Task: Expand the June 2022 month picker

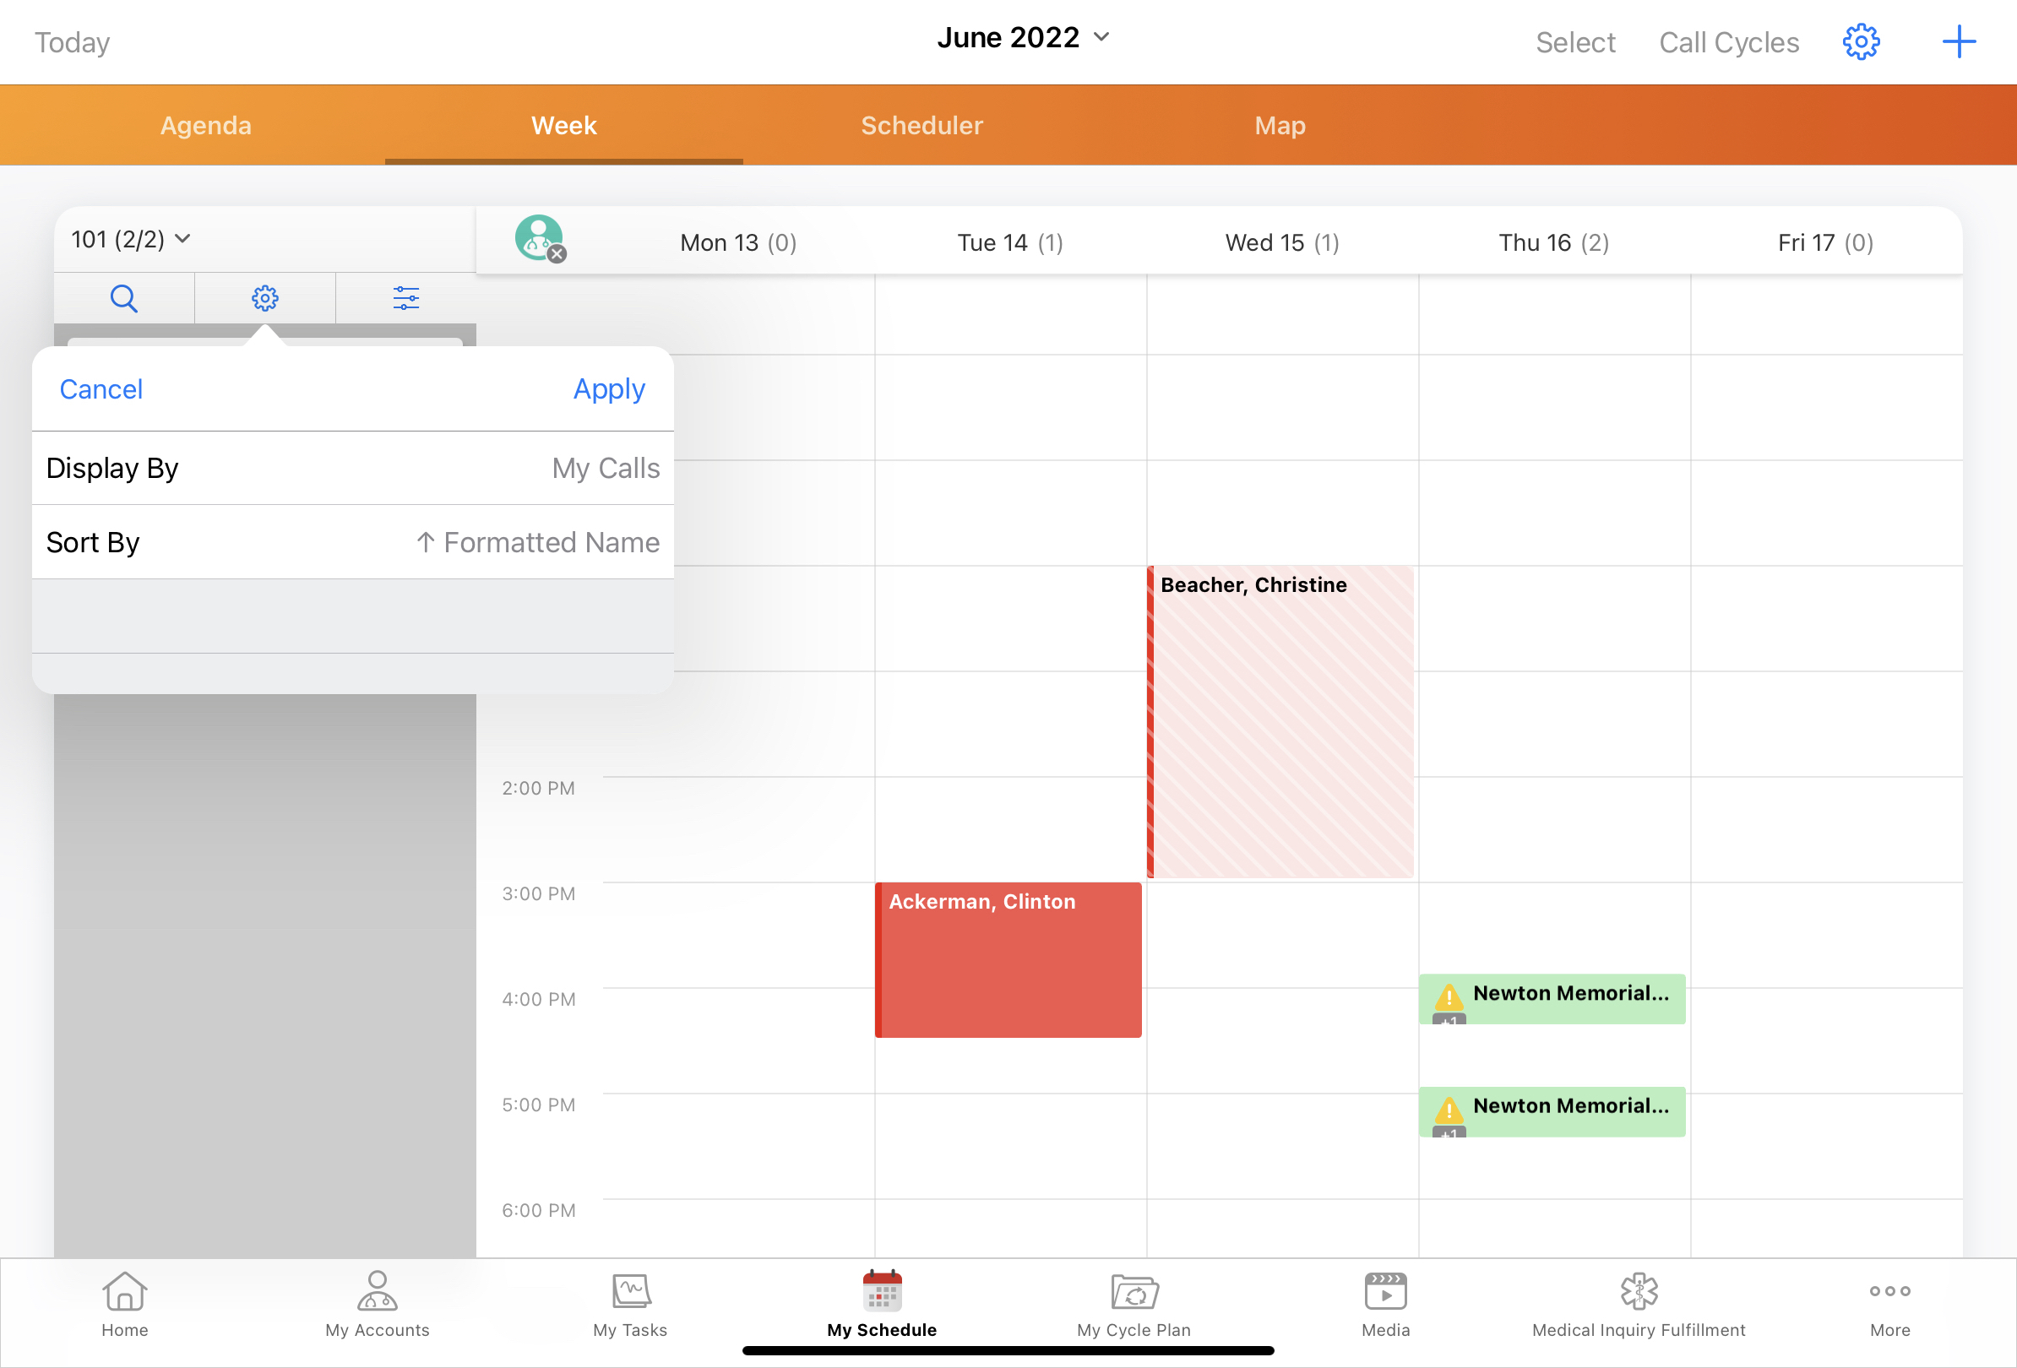Action: pos(1023,37)
